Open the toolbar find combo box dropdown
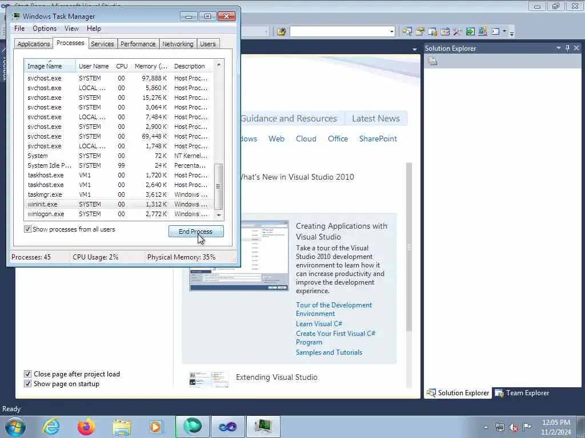The height and width of the screenshot is (438, 585). 391,32
